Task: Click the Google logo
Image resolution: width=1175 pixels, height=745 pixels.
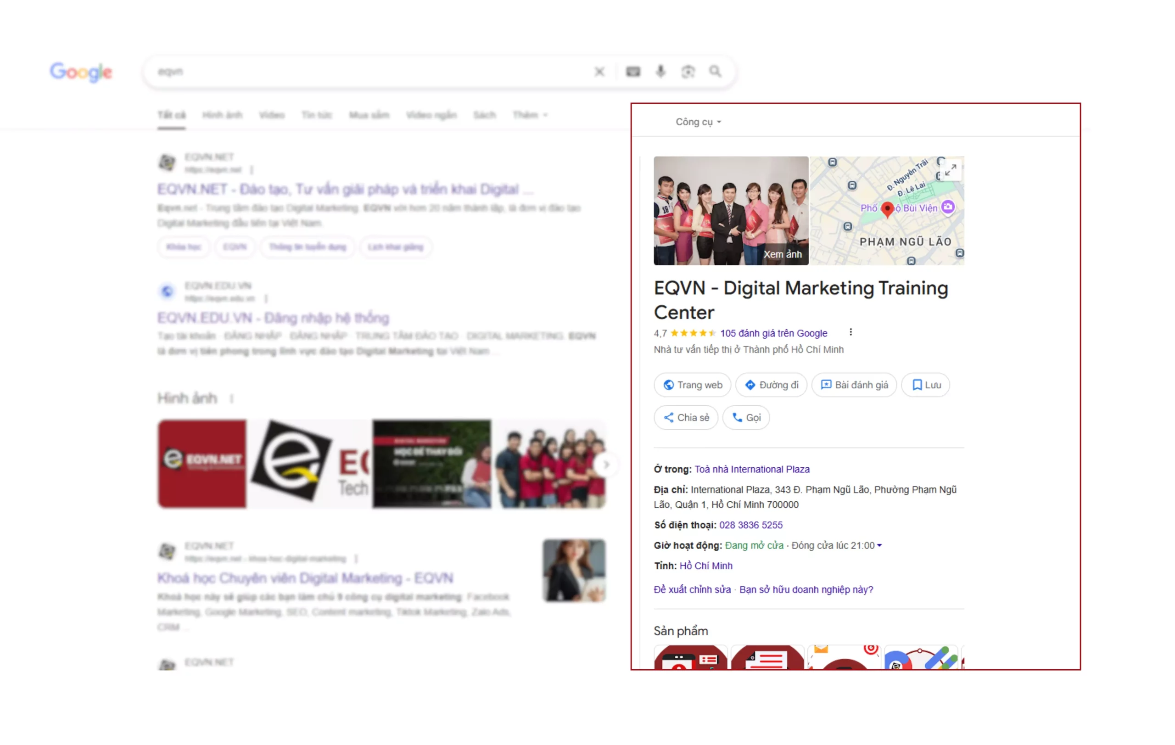Action: (x=81, y=72)
